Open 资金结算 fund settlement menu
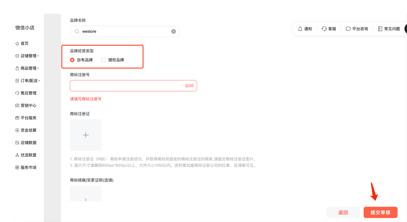 tap(28, 130)
